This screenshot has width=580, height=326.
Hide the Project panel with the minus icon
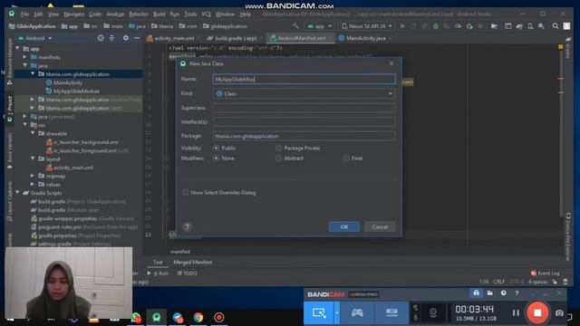137,38
